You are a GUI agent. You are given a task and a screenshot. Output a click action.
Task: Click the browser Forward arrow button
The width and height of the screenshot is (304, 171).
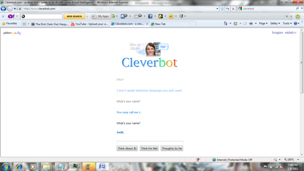pos(10,8)
